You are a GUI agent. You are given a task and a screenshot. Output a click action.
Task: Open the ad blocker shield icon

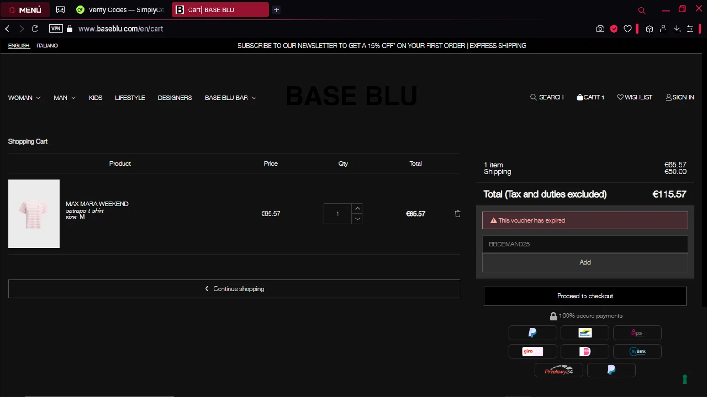pyautogui.click(x=614, y=29)
